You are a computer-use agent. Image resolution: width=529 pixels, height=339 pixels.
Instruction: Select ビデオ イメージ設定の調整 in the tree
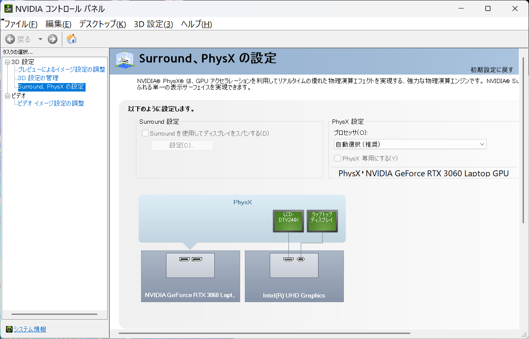click(x=51, y=103)
